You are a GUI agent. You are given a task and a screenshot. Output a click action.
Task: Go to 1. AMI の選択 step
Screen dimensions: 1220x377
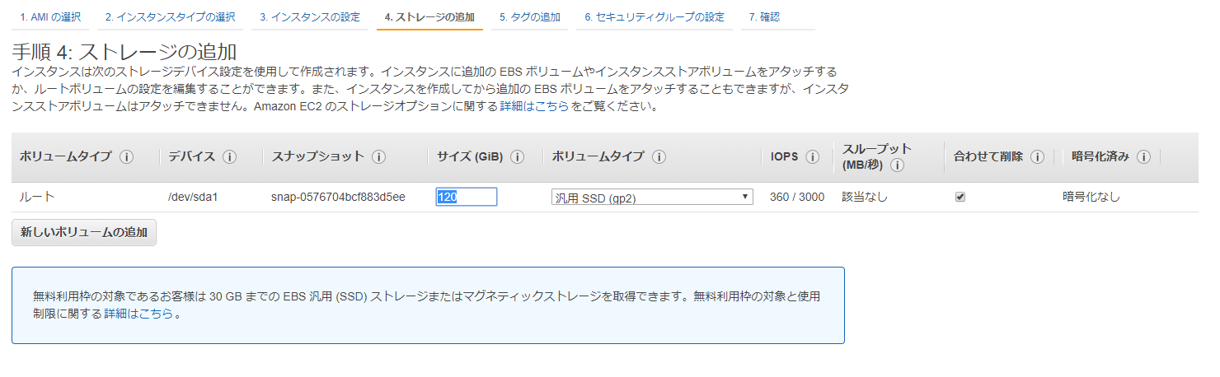50,17
